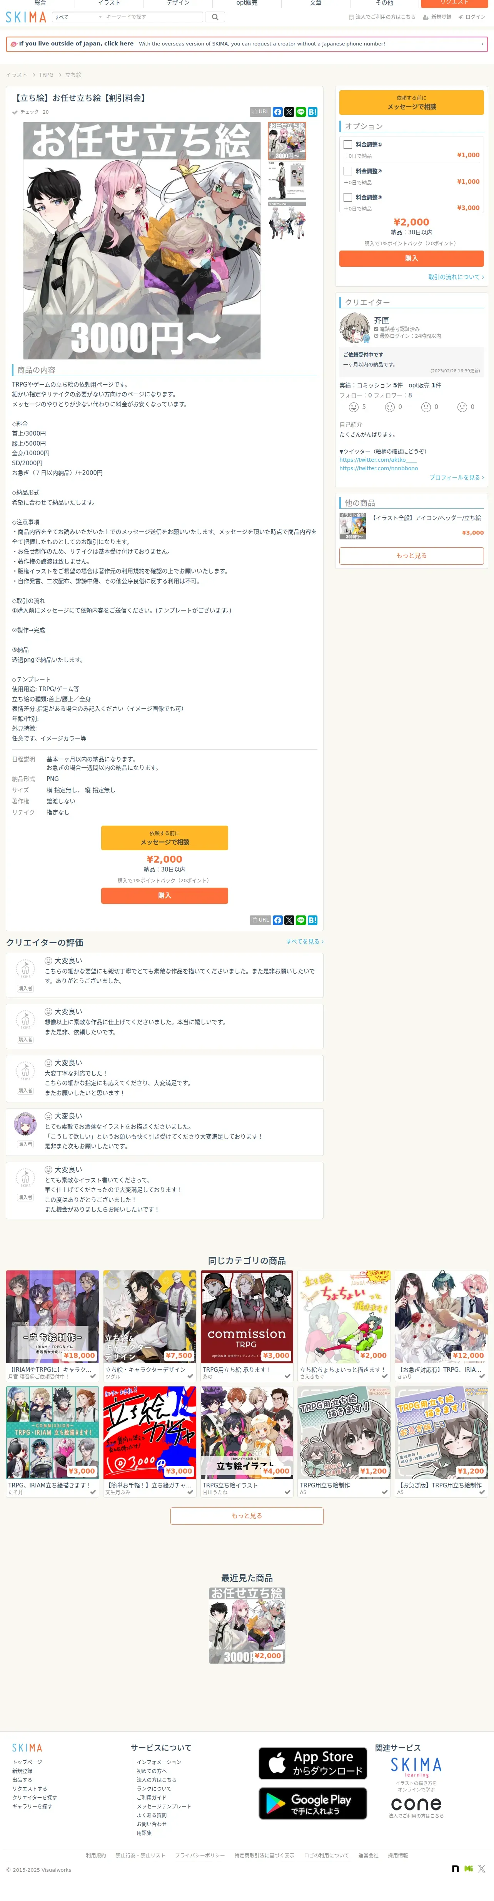Click the cone logo in related services

416,1804
